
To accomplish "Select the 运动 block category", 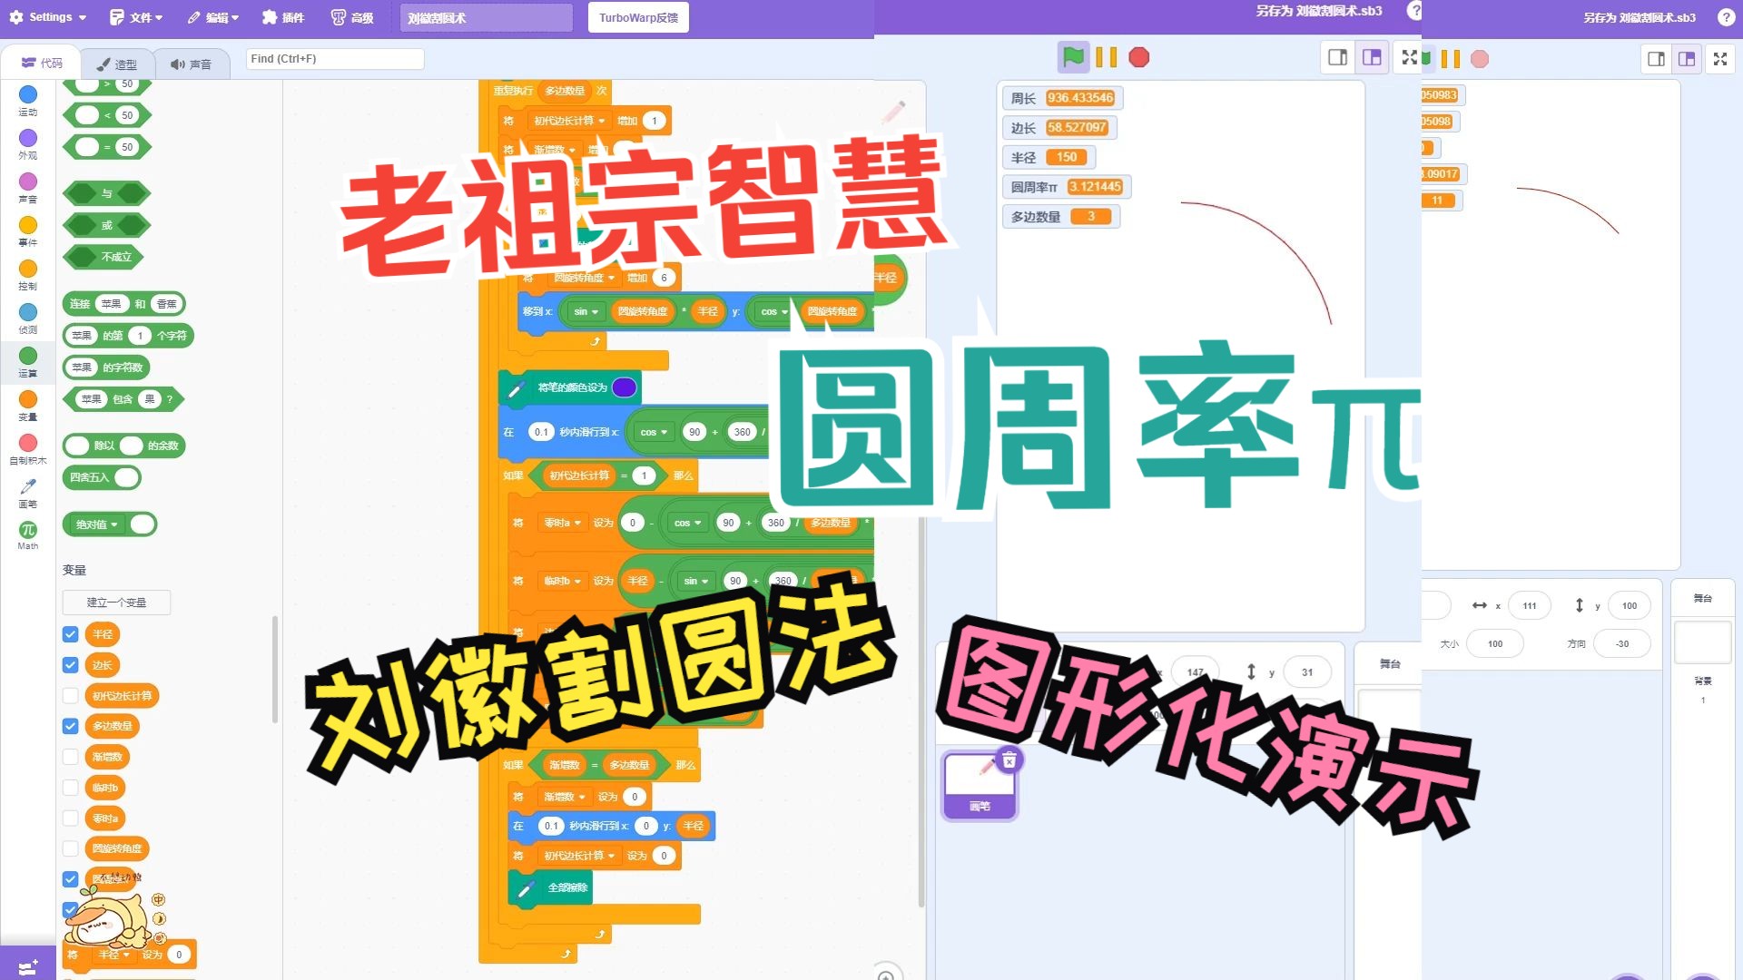I will 28,100.
